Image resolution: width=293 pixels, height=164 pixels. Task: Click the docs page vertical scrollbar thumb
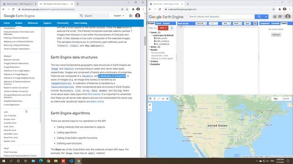(145, 41)
